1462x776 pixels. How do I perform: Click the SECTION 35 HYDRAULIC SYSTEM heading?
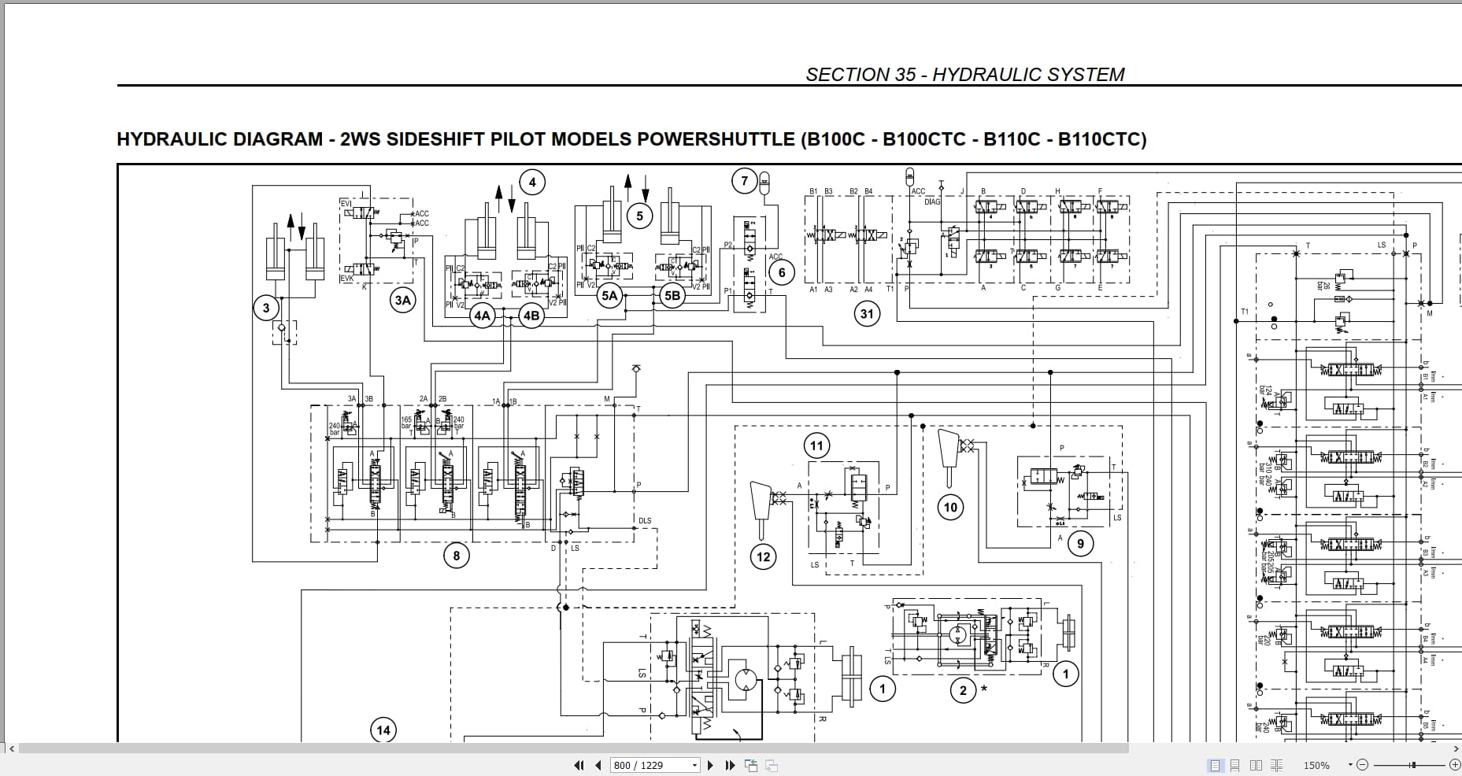pyautogui.click(x=966, y=74)
